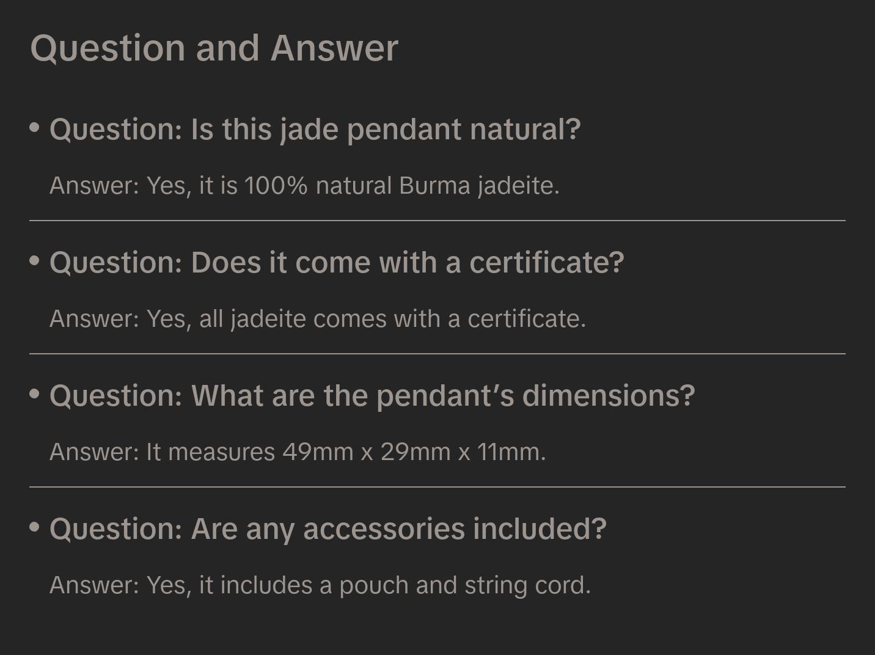Viewport: 875px width, 655px height.
Task: Click the bullet beside the certificate question
Action: tap(35, 260)
